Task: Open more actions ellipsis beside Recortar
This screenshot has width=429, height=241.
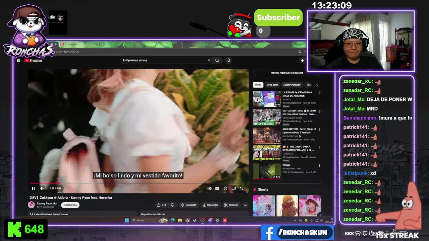Action: coord(245,205)
